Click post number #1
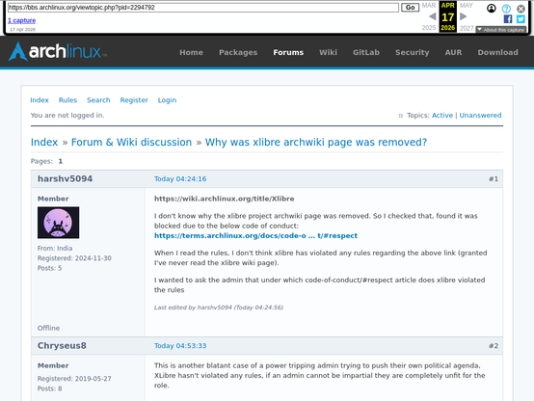The width and height of the screenshot is (534, 401). 494,179
